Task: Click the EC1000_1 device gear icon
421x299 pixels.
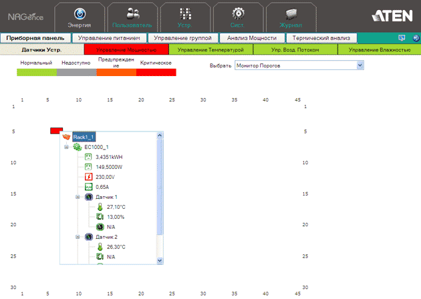Action: pos(78,147)
